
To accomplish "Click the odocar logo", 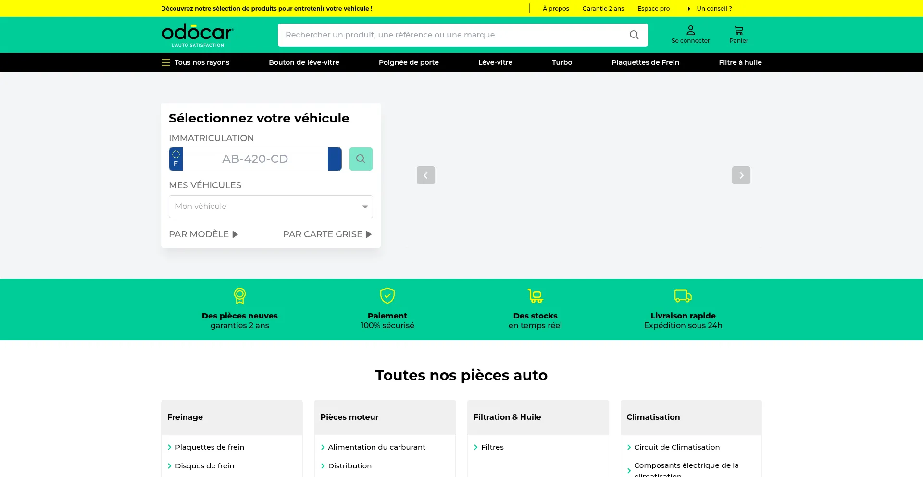I will click(198, 36).
